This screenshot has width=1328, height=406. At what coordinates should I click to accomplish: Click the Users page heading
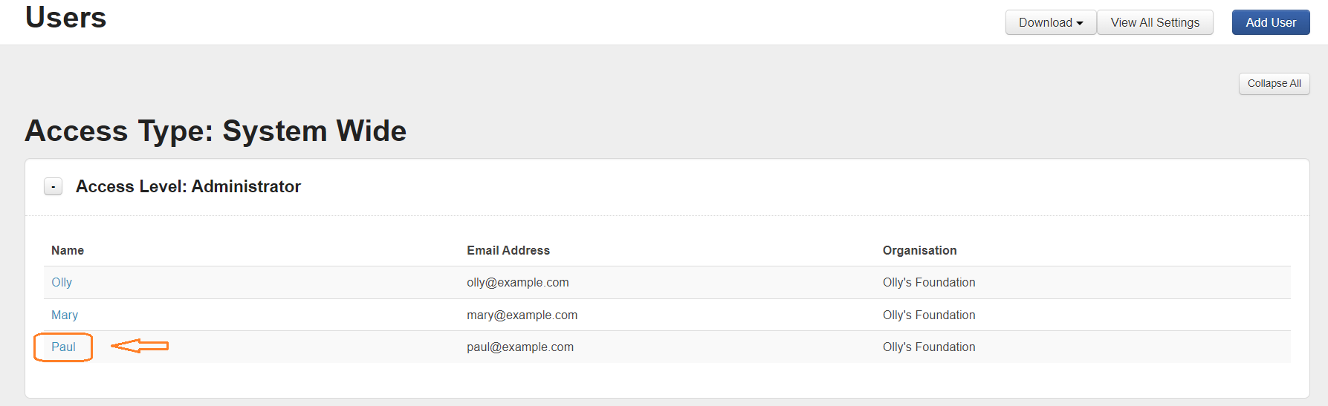(x=66, y=18)
